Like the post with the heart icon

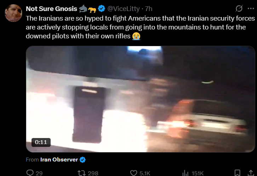[133, 173]
